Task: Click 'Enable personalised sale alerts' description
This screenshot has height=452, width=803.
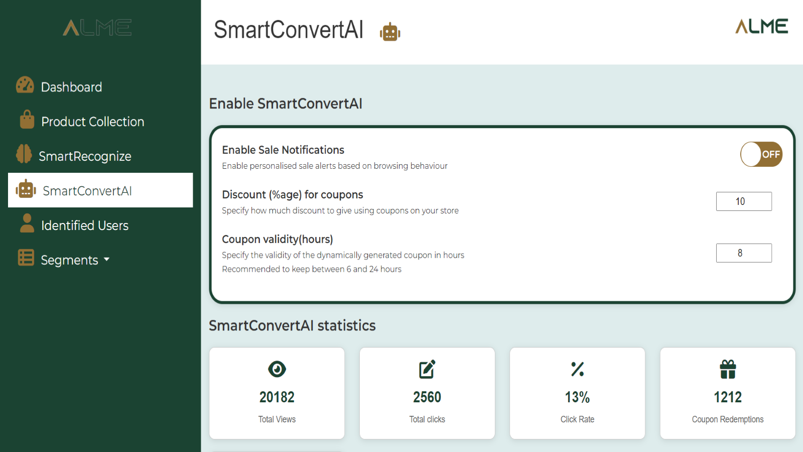Action: [x=335, y=166]
